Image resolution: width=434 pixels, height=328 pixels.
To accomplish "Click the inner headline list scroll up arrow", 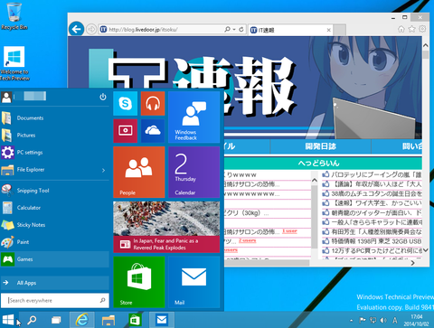I will coord(315,180).
